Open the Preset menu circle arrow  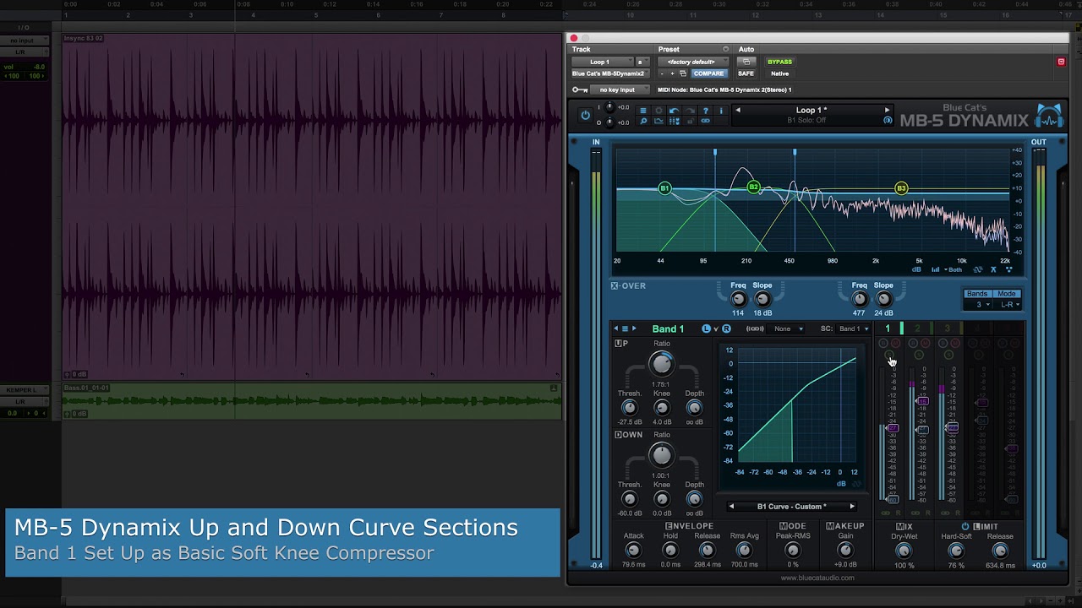pyautogui.click(x=725, y=49)
